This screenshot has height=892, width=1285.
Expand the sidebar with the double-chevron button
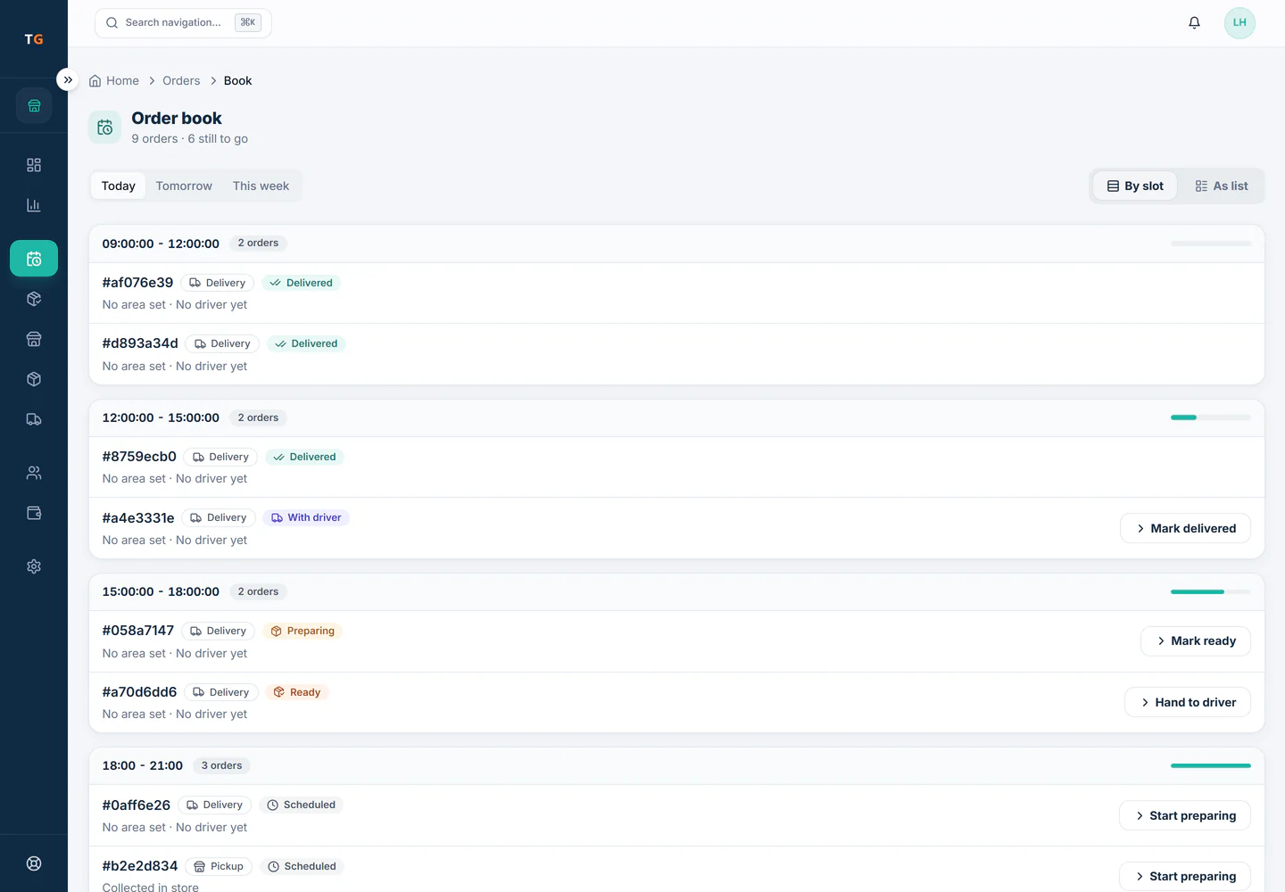[68, 79]
